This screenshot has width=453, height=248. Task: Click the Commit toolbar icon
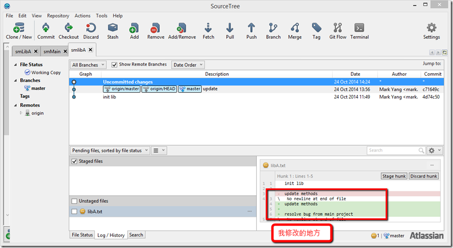pos(46,31)
